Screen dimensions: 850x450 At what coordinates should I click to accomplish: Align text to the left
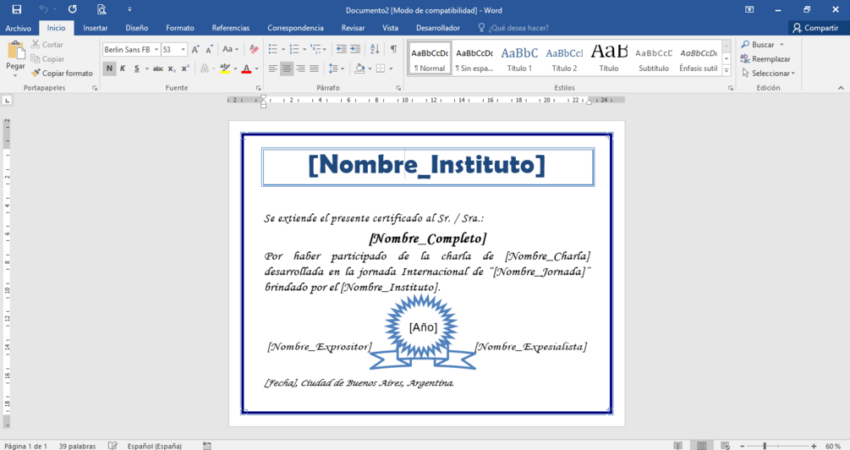pos(272,69)
